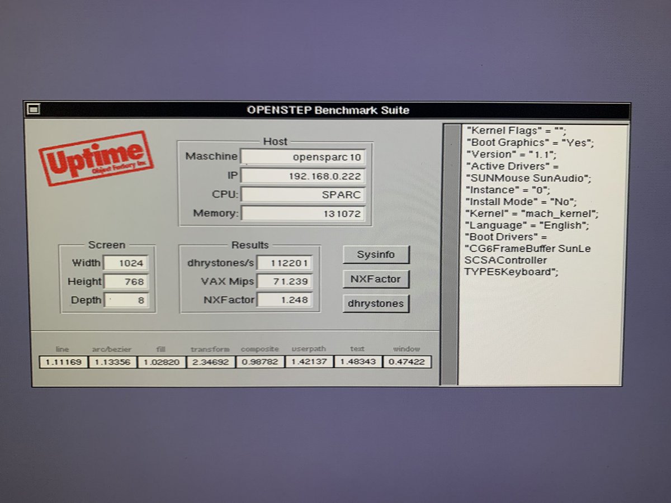Select the screen Depth field 8
The height and width of the screenshot is (503, 671).
(x=126, y=300)
